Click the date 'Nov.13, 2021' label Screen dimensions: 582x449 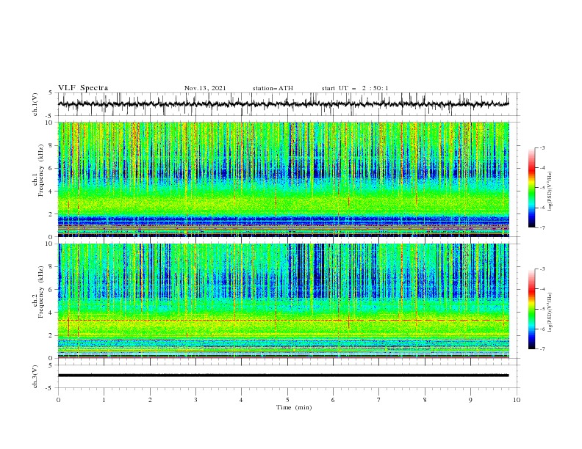coord(205,88)
